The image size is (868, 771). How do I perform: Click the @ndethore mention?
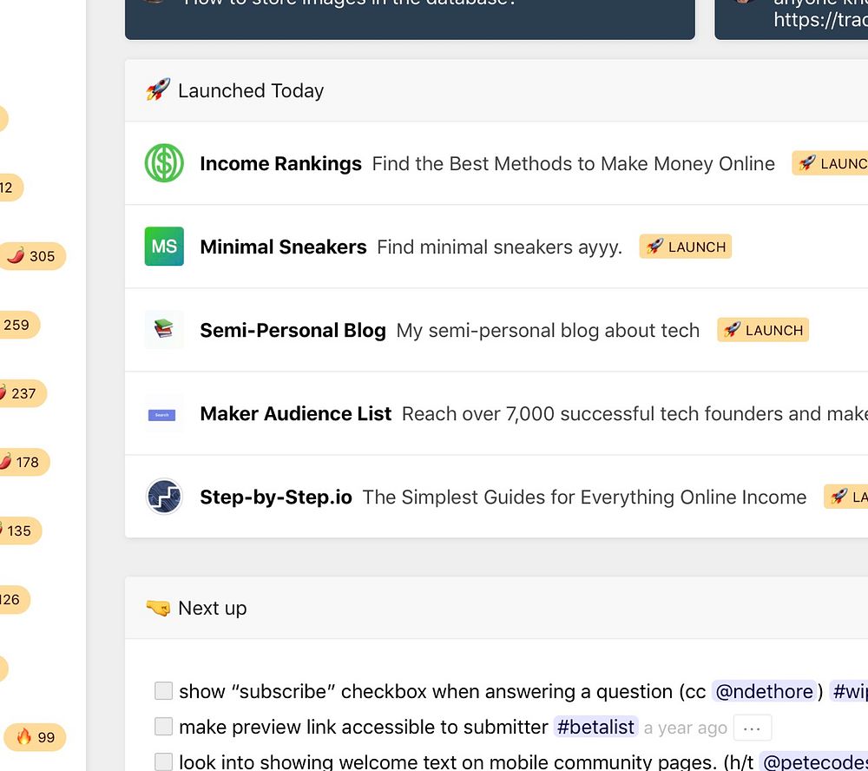[x=764, y=691]
